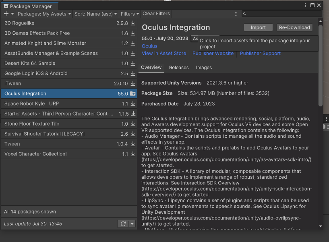The image size is (329, 242).
Task: Select 2D Roguelike package row
Action: tap(69, 23)
